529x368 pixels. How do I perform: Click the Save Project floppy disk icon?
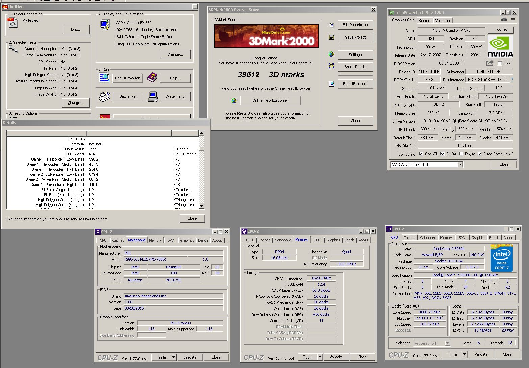pos(331,37)
